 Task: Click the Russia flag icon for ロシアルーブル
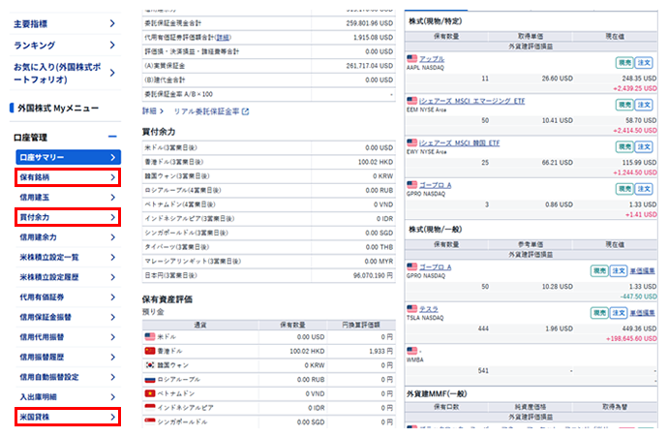click(150, 380)
